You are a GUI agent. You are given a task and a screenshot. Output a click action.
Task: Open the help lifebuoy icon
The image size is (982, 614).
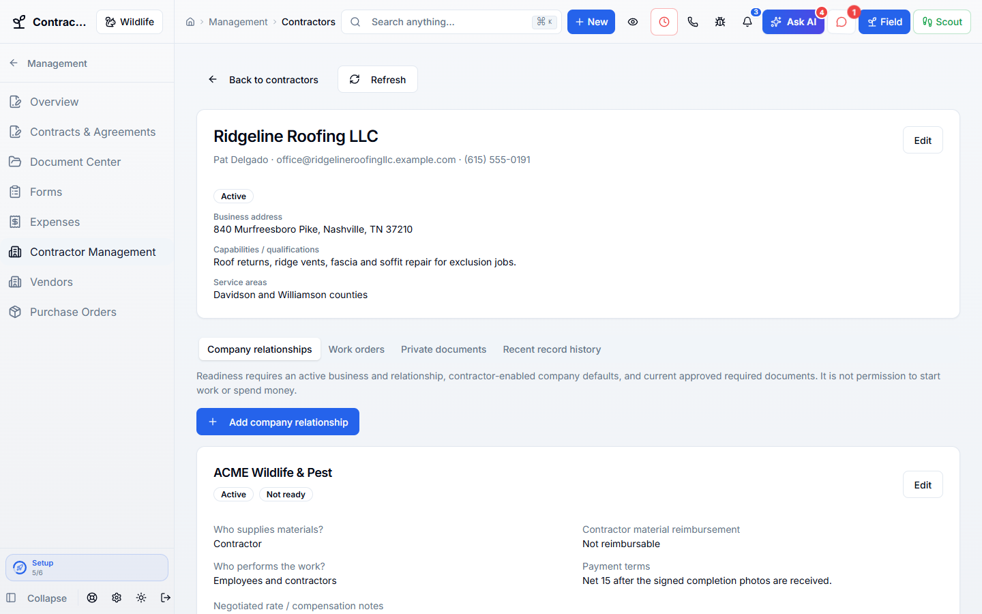[92, 598]
